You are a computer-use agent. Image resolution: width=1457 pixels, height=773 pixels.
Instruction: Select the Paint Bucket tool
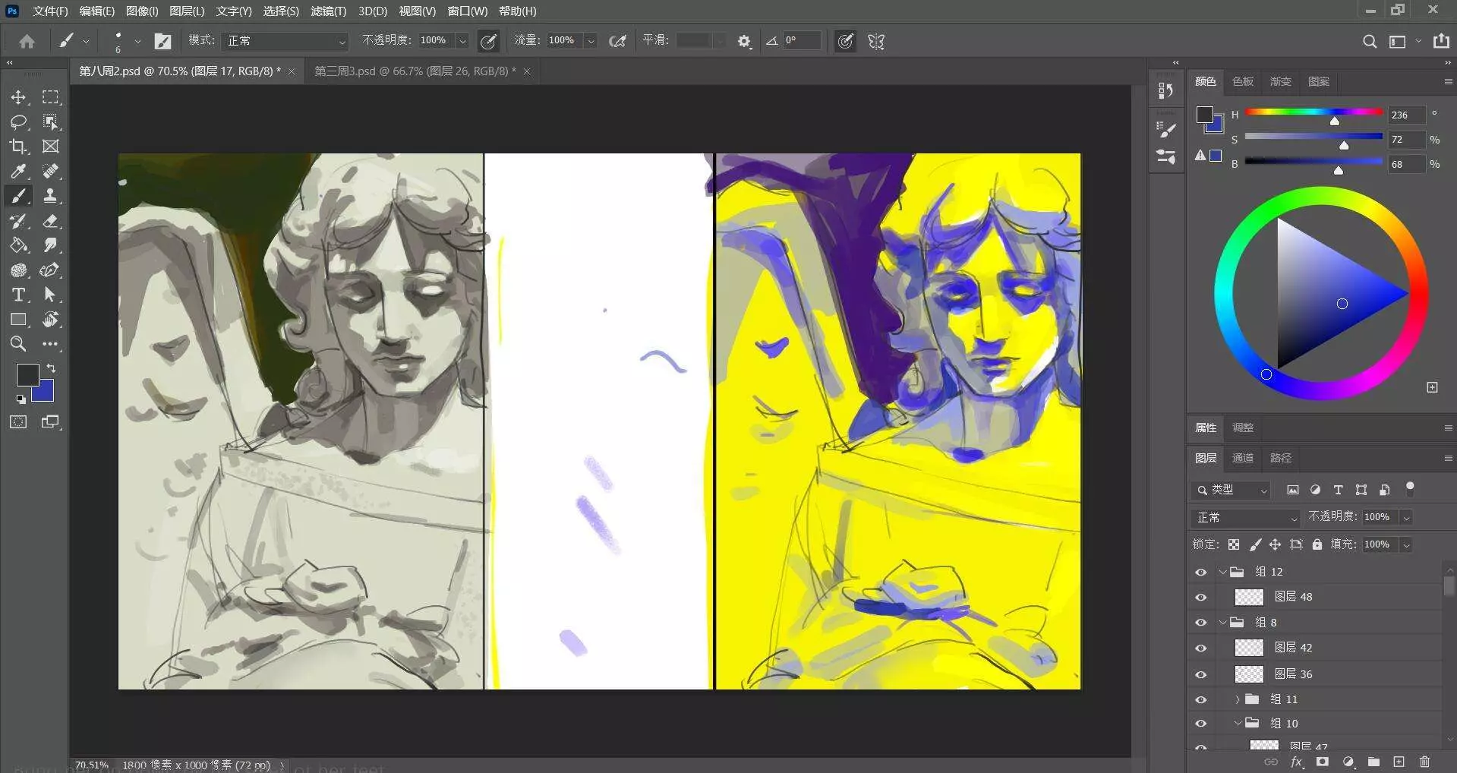tap(18, 245)
